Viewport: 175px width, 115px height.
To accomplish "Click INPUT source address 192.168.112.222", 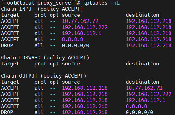I will click(x=85, y=27).
